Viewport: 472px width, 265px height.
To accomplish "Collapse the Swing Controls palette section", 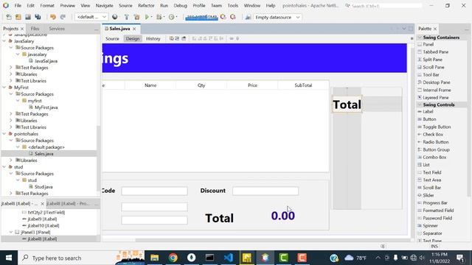I will tap(420, 105).
